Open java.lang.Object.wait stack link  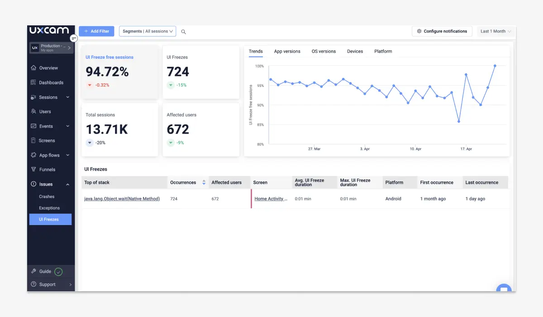(122, 199)
